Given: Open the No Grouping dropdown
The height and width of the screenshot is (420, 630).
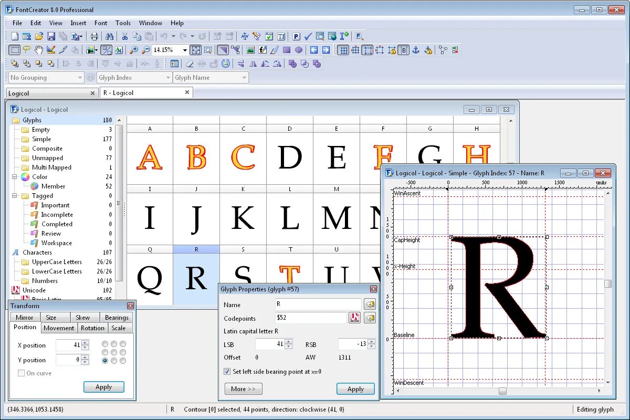Looking at the screenshot, I should tap(80, 78).
